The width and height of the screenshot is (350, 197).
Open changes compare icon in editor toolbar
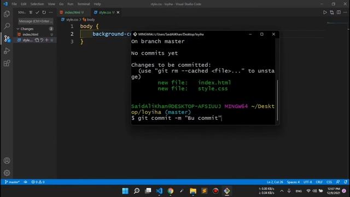332,12
